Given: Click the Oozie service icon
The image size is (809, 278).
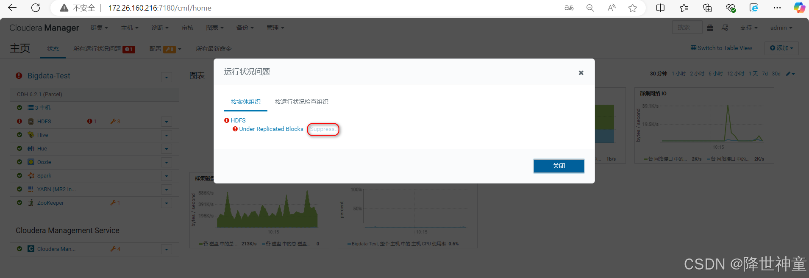Looking at the screenshot, I should [31, 162].
